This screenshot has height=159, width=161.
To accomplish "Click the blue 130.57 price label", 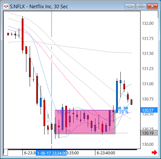I will pyautogui.click(x=149, y=110).
